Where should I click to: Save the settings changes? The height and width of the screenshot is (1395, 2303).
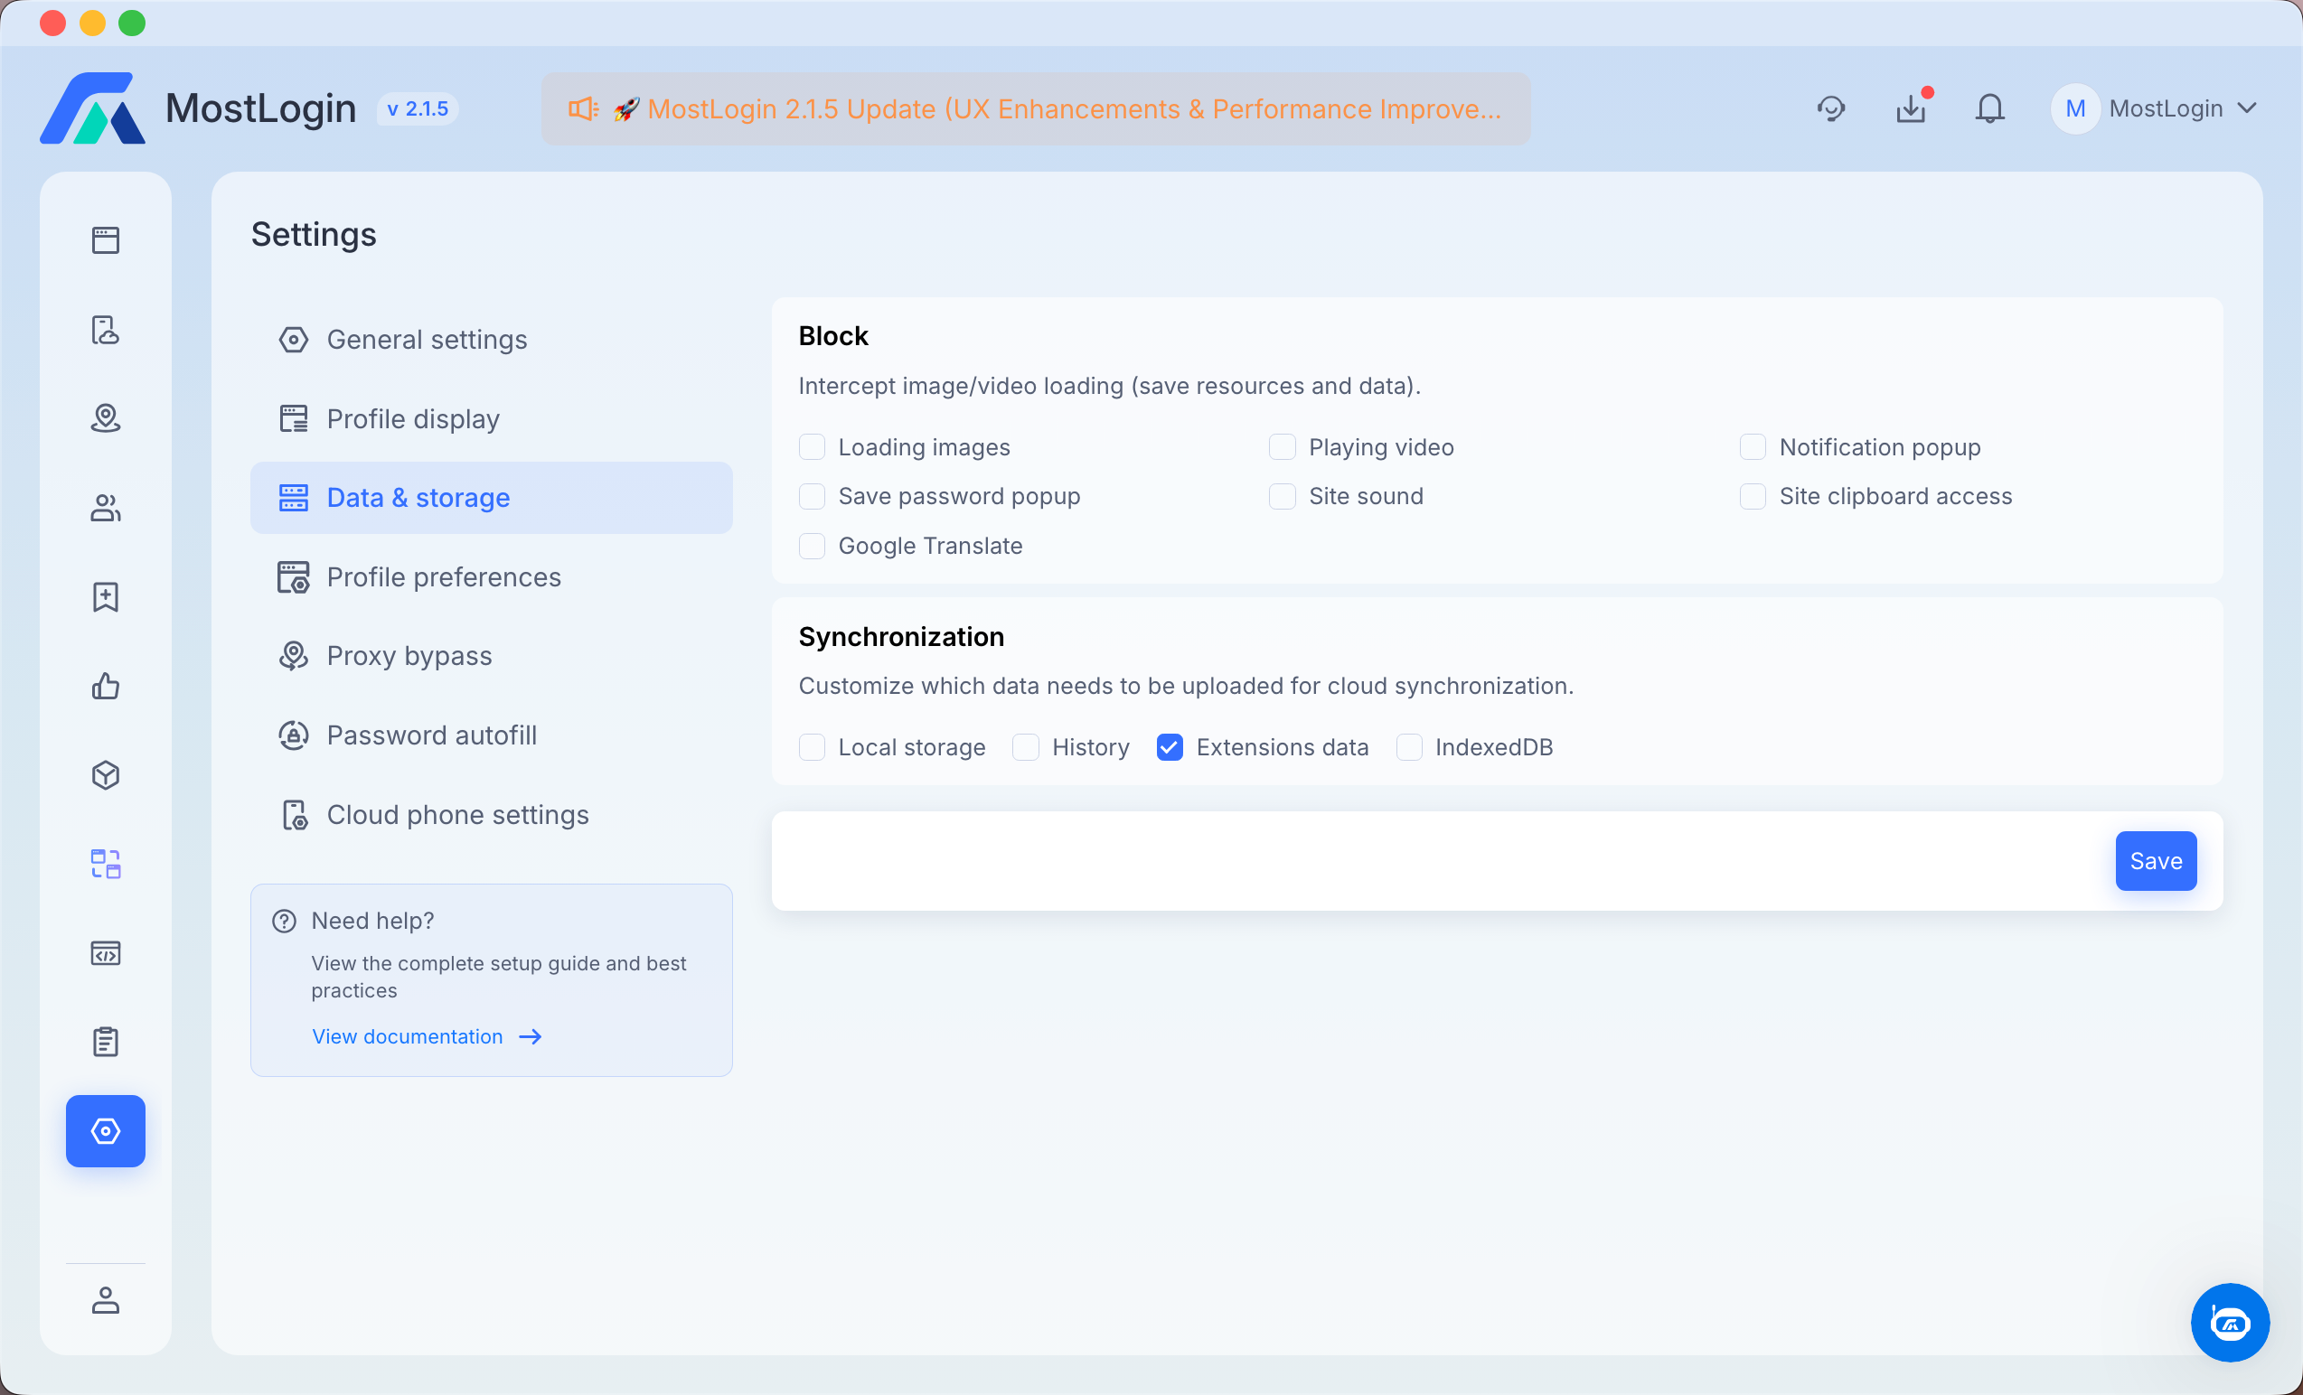(2156, 860)
